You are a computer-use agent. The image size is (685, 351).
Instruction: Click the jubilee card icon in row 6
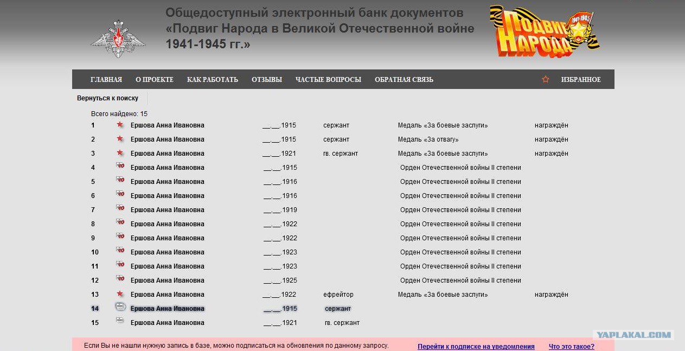pos(120,195)
